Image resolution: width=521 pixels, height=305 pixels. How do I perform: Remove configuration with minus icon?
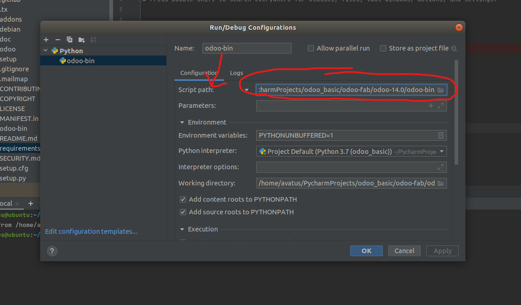click(58, 40)
